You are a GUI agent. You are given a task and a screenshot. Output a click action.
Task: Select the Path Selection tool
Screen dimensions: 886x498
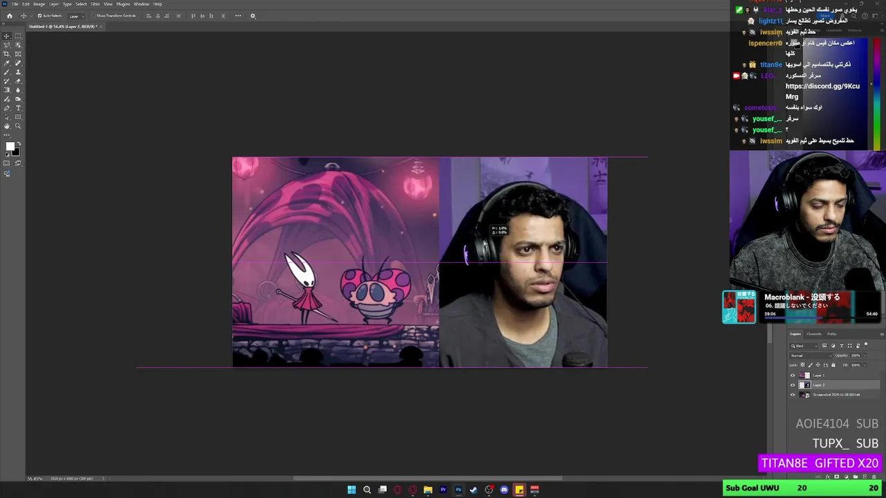pyautogui.click(x=7, y=117)
